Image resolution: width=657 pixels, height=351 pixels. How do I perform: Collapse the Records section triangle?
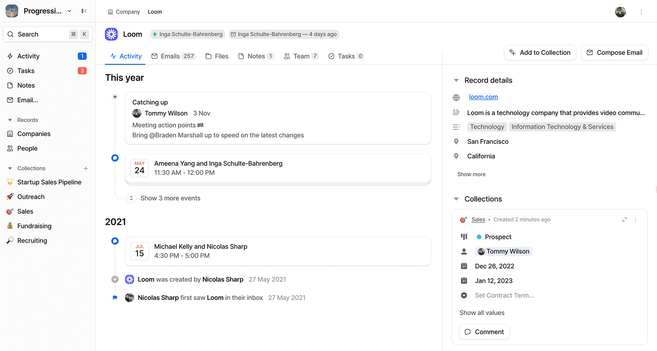[x=10, y=120]
